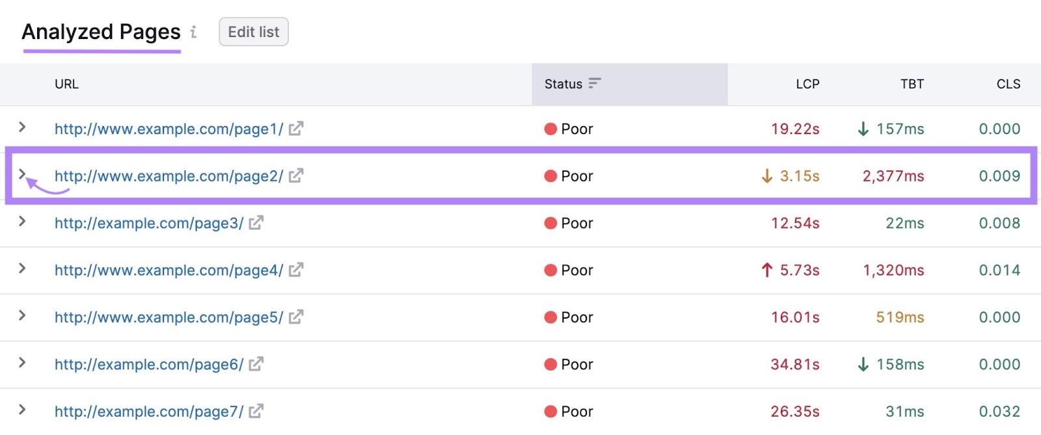The height and width of the screenshot is (435, 1041).
Task: Click the CLS column header
Action: (1008, 84)
